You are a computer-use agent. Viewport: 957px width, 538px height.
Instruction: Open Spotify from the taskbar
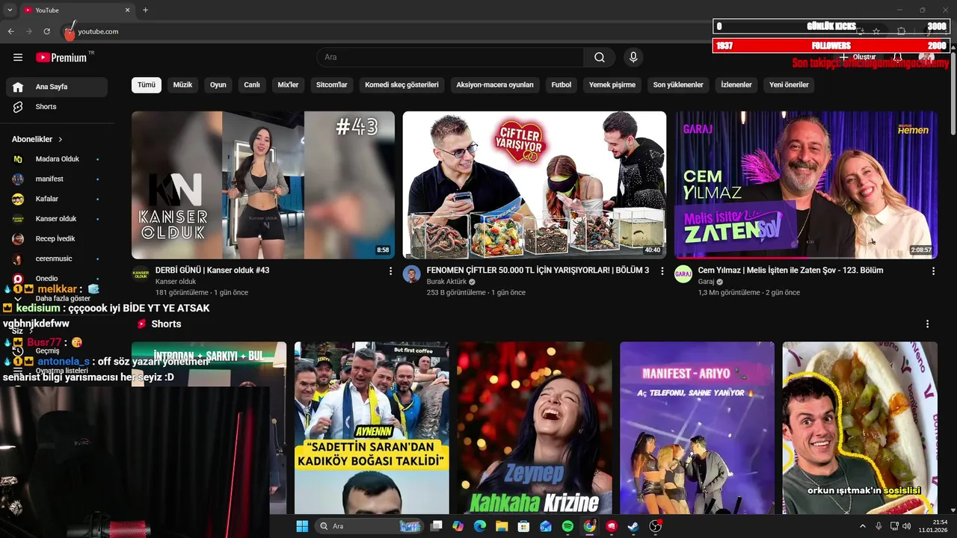(x=567, y=526)
